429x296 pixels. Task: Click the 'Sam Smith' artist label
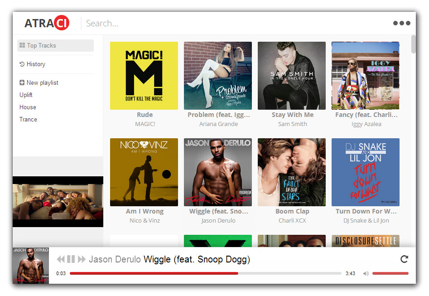tap(293, 124)
